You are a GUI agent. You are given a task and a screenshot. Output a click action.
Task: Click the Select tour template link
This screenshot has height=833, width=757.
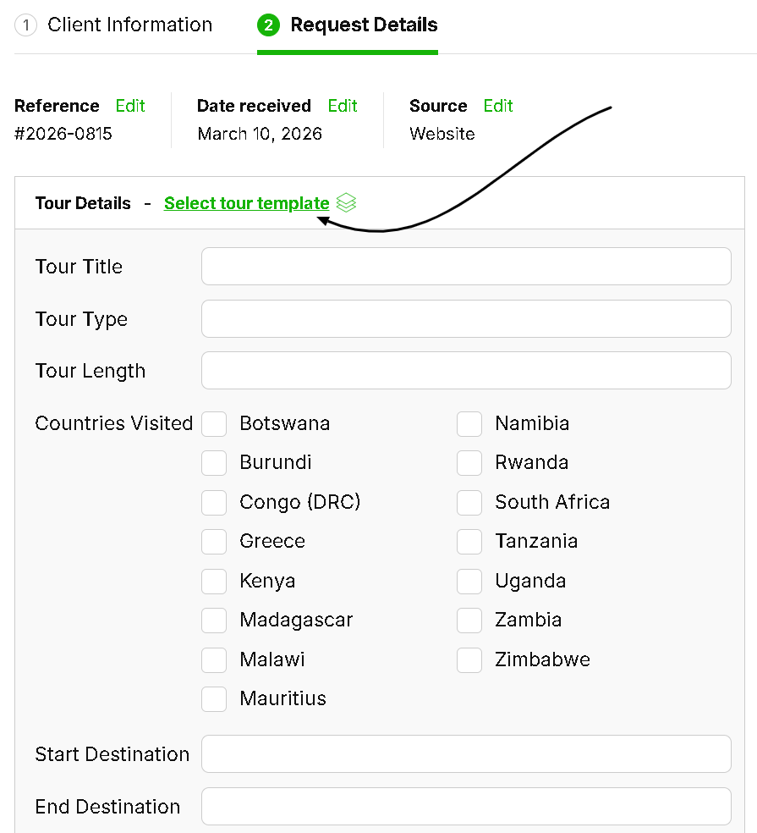click(246, 203)
